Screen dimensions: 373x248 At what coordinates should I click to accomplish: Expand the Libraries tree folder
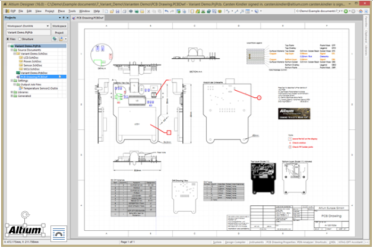coord(12,92)
